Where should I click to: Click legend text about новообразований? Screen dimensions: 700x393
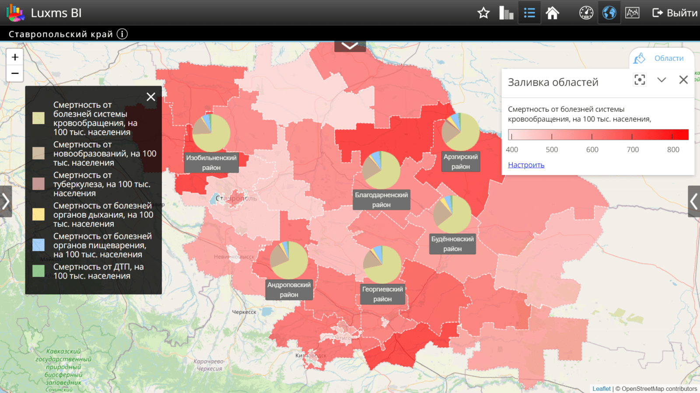pyautogui.click(x=105, y=153)
